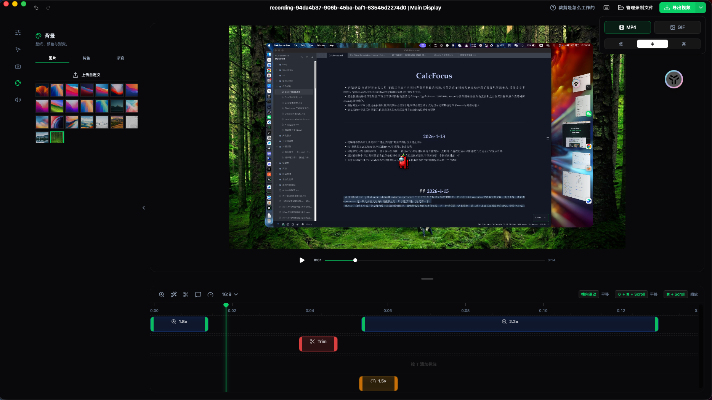Click the 0:14 total duration label
This screenshot has width=712, height=400.
(551, 260)
